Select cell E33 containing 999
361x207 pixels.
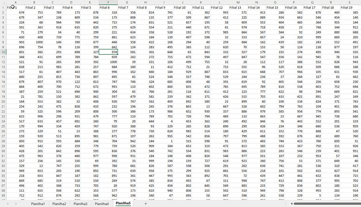point(90,166)
